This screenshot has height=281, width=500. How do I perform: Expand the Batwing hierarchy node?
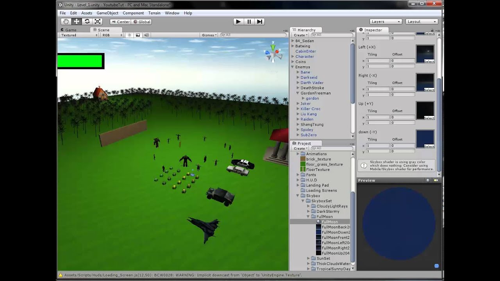[293, 46]
